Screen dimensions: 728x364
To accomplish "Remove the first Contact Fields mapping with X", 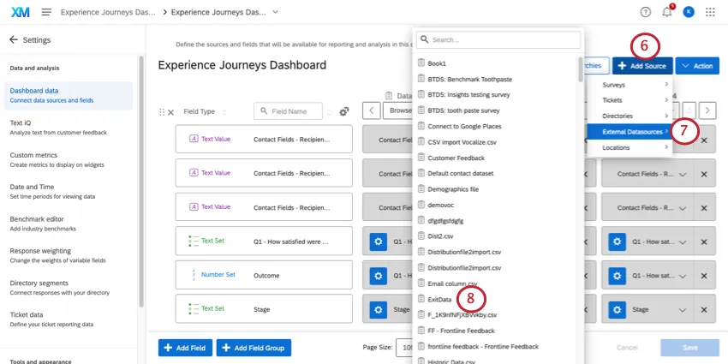I will 704,139.
